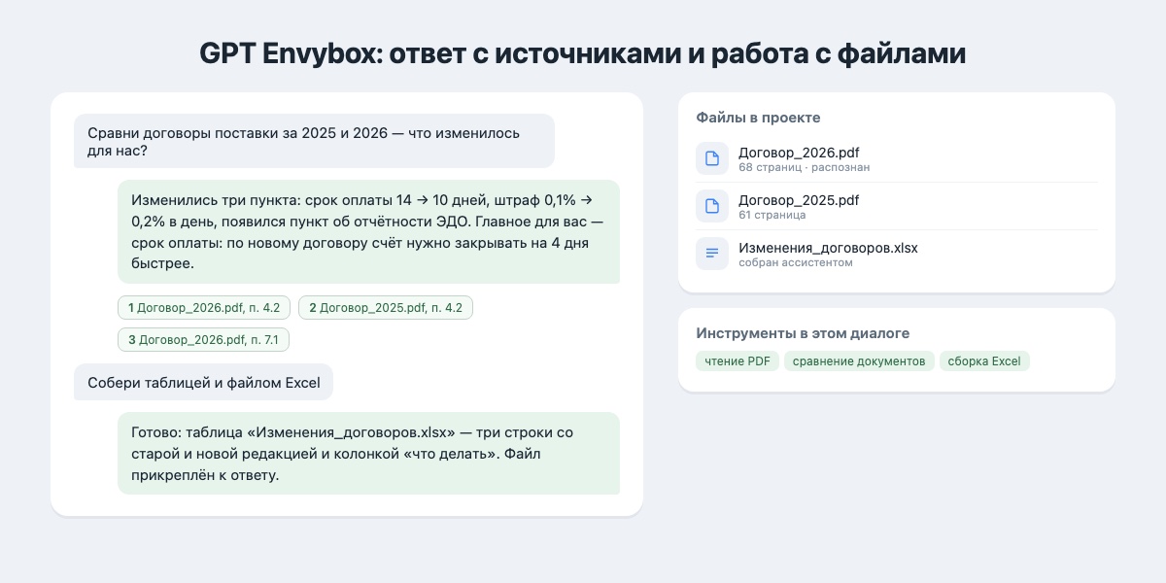Select the сравнение документов tool tag
Viewport: 1166px width, 583px height.
859,361
